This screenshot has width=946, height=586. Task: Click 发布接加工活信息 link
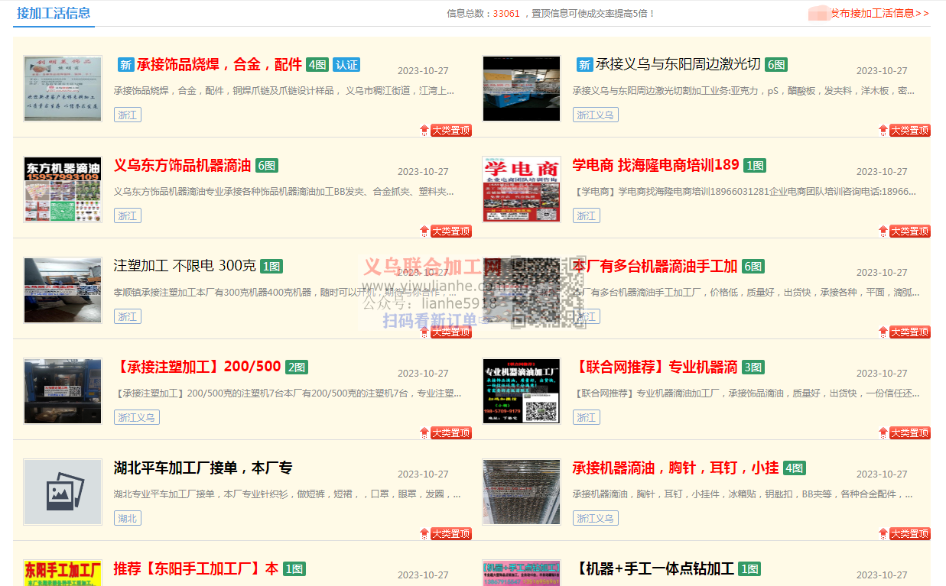(879, 13)
